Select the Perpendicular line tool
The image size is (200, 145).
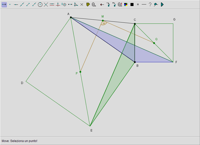(x=58, y=4)
